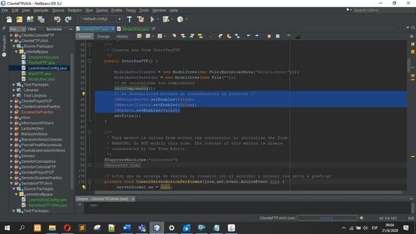Clean and Build with the hammer-broom icon

tap(140, 19)
